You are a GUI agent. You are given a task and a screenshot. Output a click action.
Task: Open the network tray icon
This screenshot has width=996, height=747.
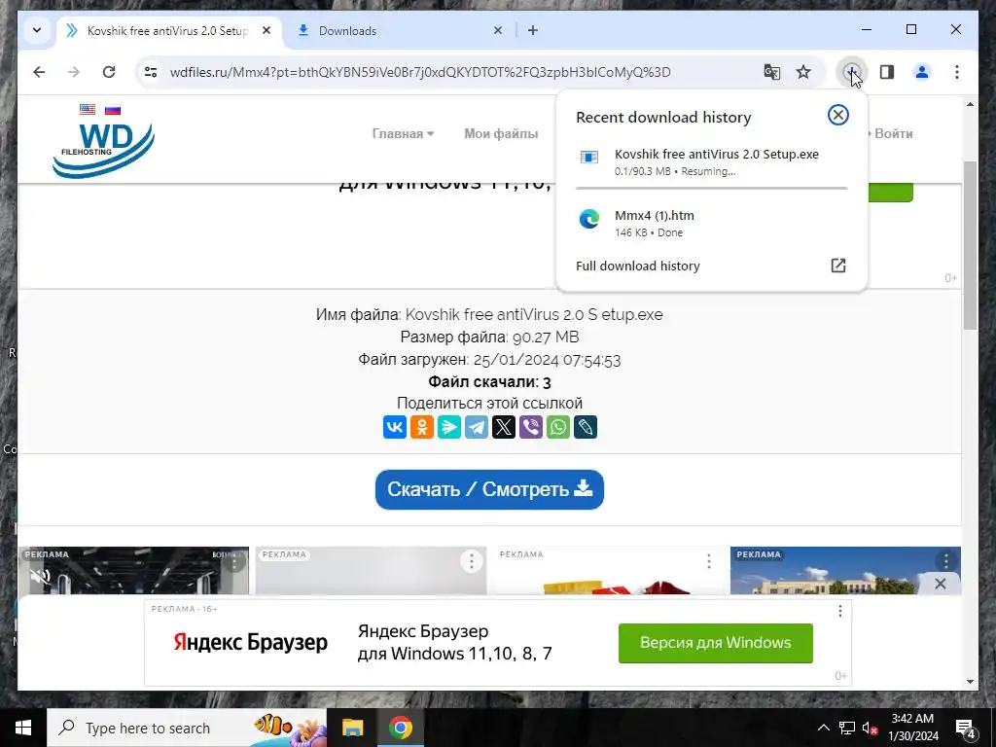coord(847,728)
